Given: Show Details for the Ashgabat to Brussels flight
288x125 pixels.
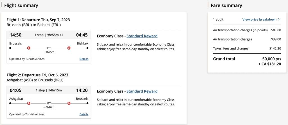Looking at the screenshot, I should coord(84,114).
